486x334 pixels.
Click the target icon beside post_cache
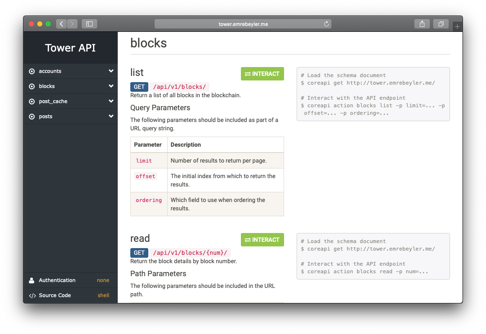coord(31,101)
